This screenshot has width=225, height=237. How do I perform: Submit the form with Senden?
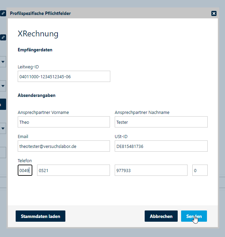[x=194, y=216]
